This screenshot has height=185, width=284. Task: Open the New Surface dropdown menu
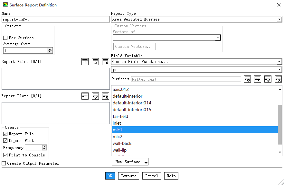(130, 162)
